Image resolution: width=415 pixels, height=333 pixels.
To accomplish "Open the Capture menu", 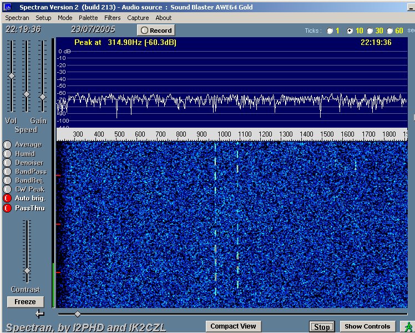I will coord(138,18).
